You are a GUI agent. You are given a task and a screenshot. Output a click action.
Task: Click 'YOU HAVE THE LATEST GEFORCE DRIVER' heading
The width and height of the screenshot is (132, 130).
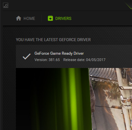(53, 40)
